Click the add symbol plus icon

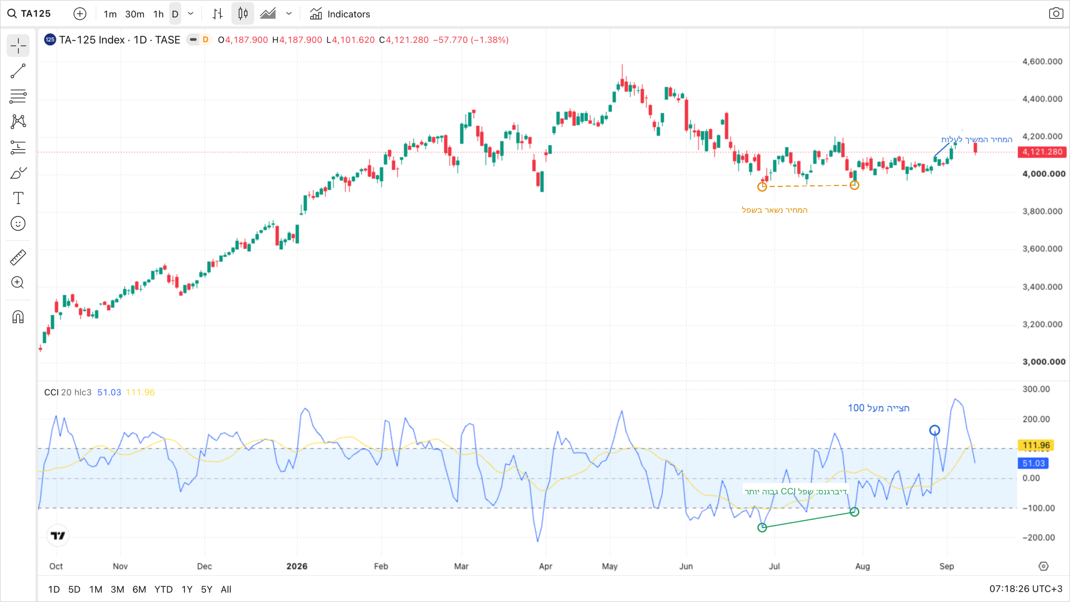pyautogui.click(x=80, y=14)
